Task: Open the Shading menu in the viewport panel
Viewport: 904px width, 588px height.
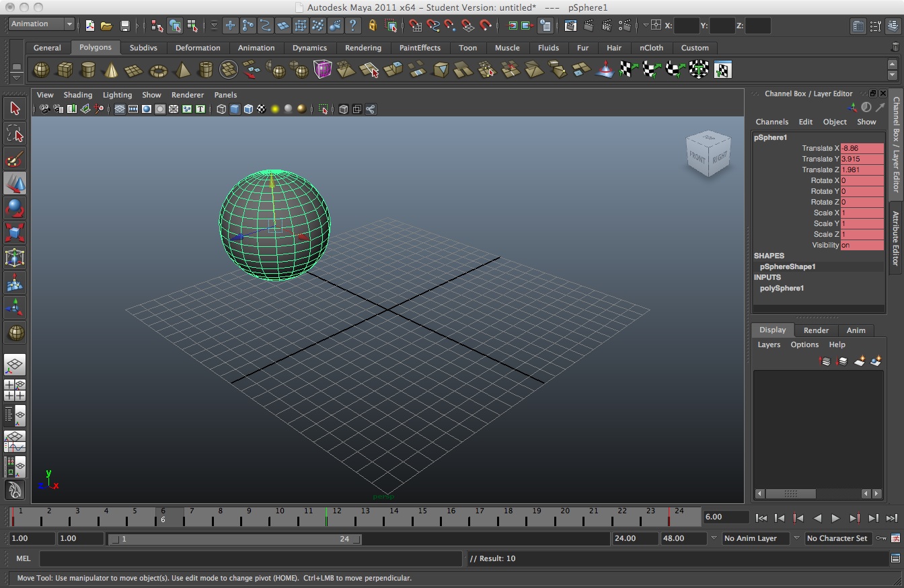Action: click(x=78, y=95)
